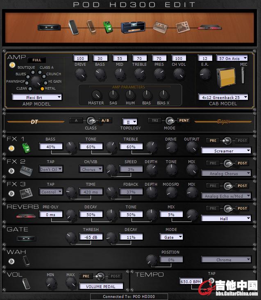The width and height of the screenshot is (261, 300).
Task: Open the Plexi Brt amp model dropdown
Action: click(x=37, y=97)
